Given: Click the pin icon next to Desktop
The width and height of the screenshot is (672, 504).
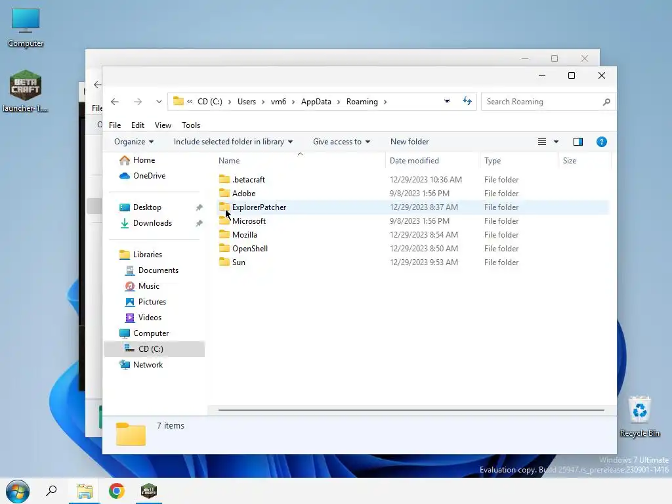Looking at the screenshot, I should click(199, 207).
